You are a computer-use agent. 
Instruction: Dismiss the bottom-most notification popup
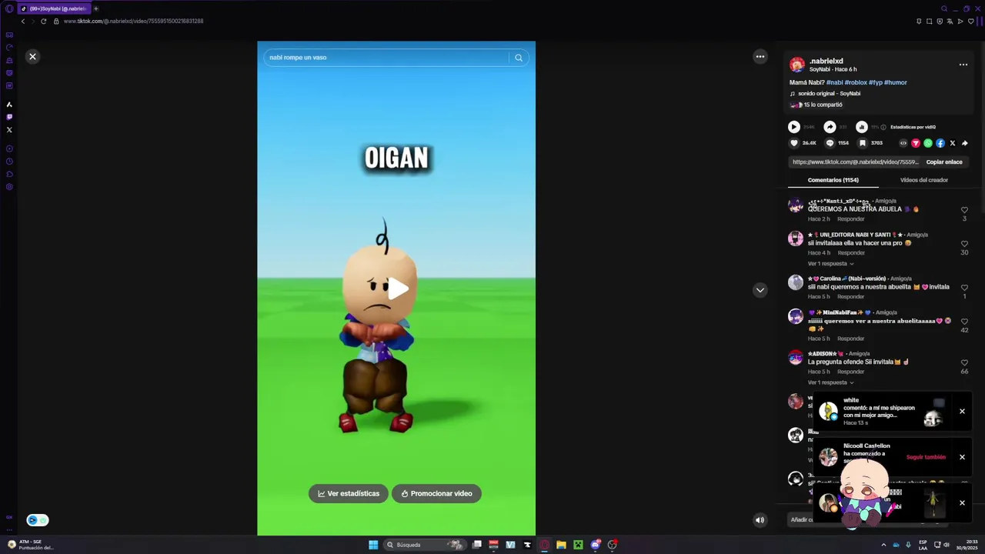point(962,502)
